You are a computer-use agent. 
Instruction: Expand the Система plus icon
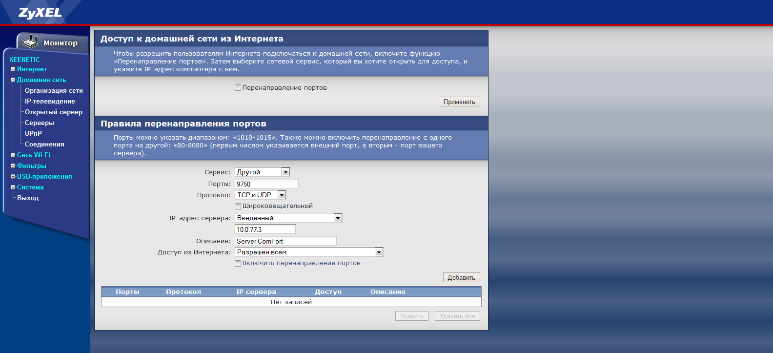pyautogui.click(x=13, y=187)
